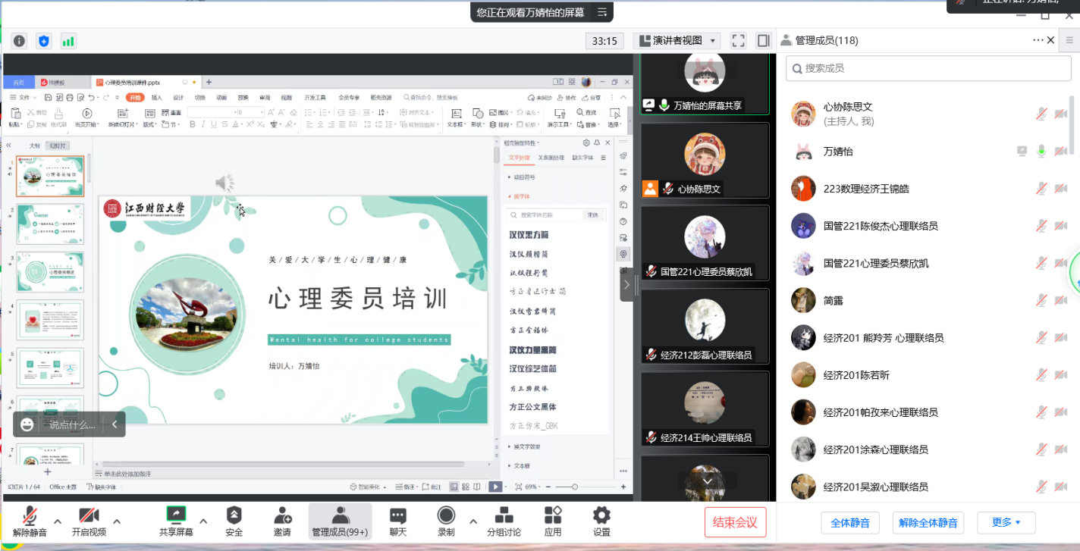The height and width of the screenshot is (551, 1080).
Task: Open the meeting info icon
Action: pyautogui.click(x=19, y=41)
